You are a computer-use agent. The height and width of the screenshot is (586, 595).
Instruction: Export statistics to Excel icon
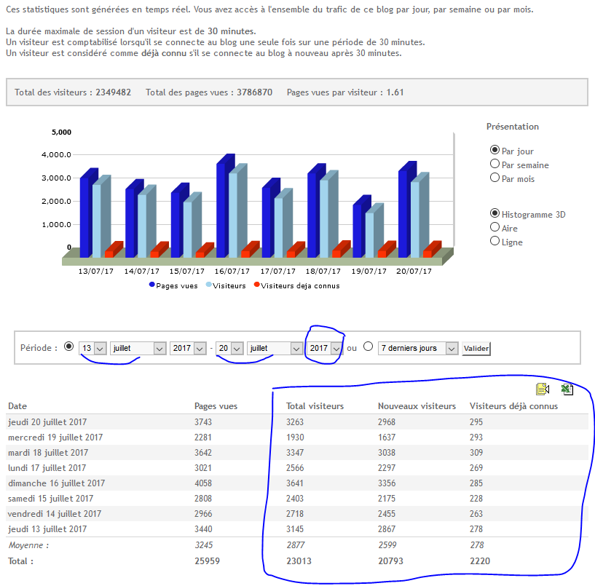pos(567,389)
